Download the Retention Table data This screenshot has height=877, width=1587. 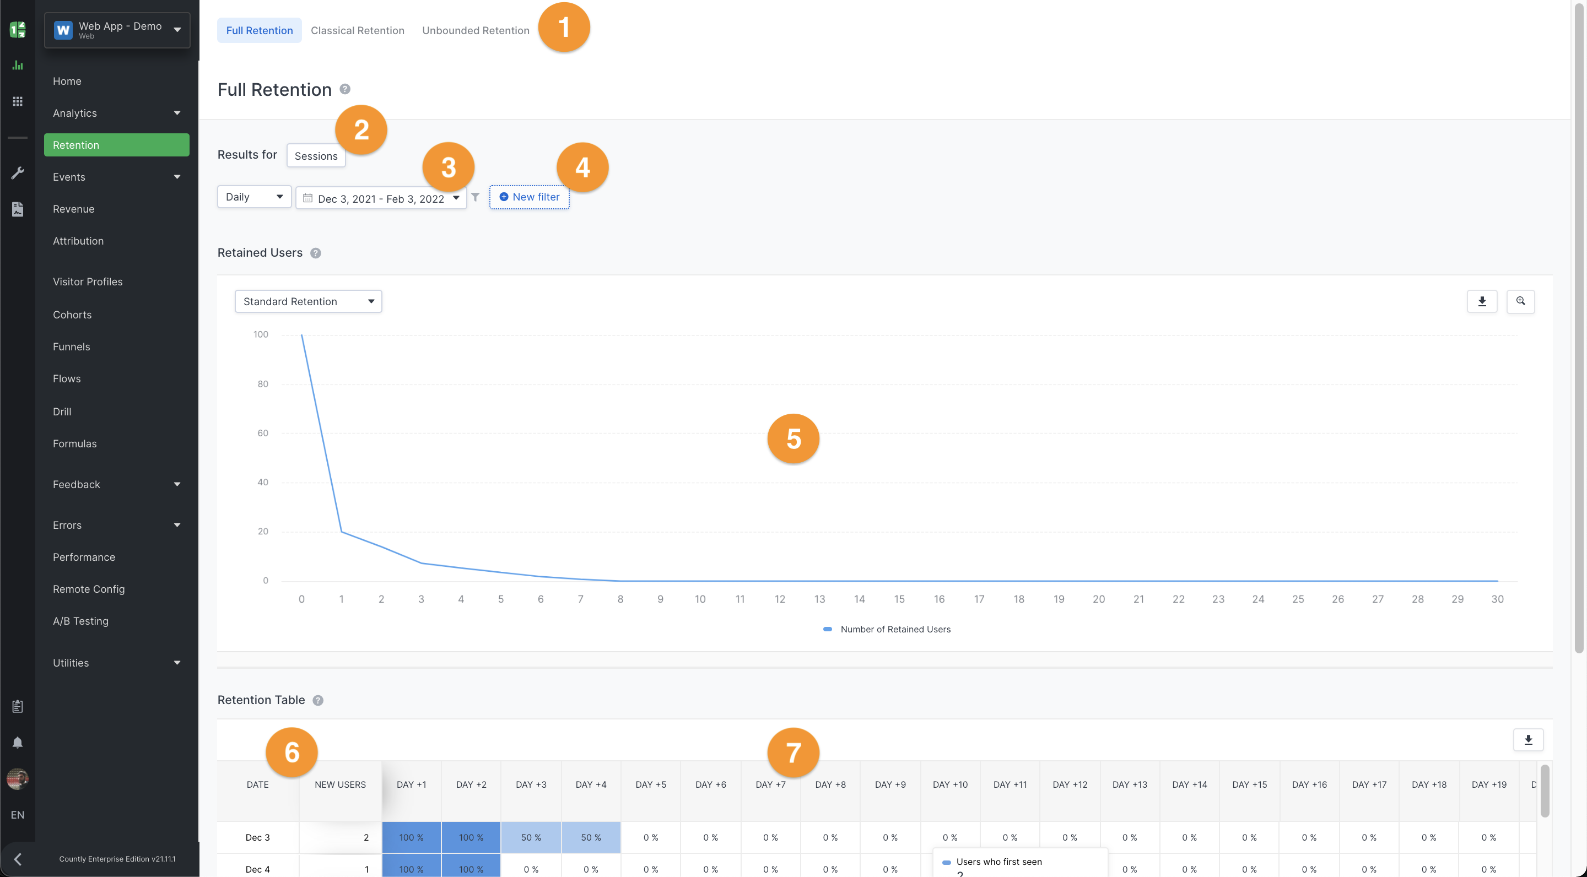point(1528,740)
